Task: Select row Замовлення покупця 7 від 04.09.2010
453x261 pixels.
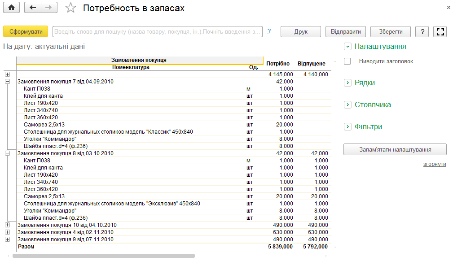Action: click(x=174, y=82)
